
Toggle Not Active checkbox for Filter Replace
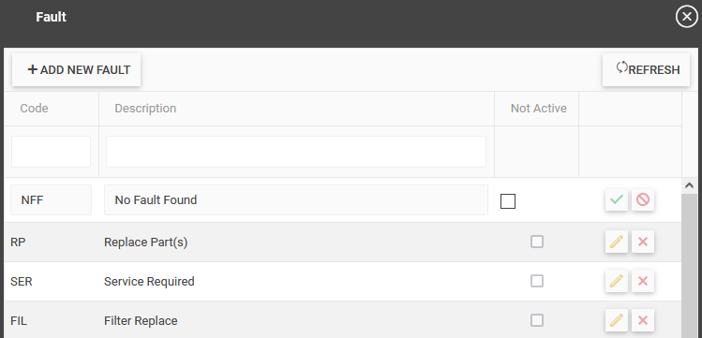point(537,320)
